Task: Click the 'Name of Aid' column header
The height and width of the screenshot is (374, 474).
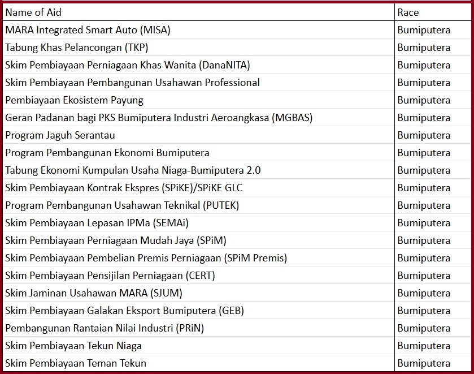Action: (34, 12)
